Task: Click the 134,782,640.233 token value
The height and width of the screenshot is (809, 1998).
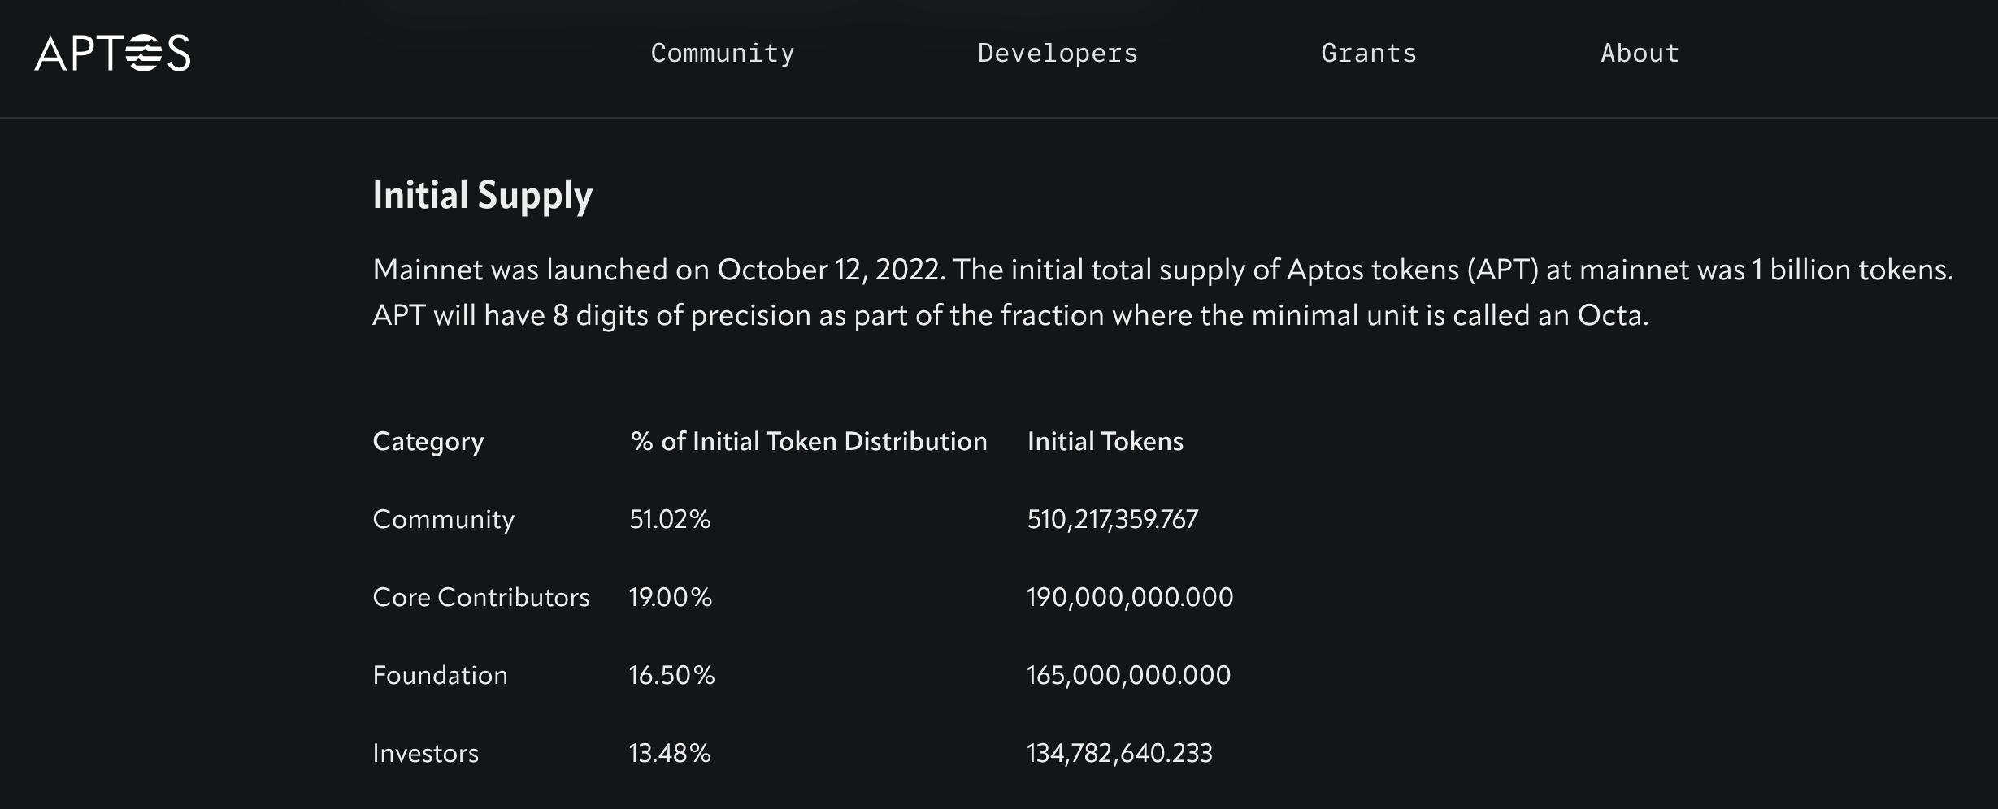Action: point(1118,753)
